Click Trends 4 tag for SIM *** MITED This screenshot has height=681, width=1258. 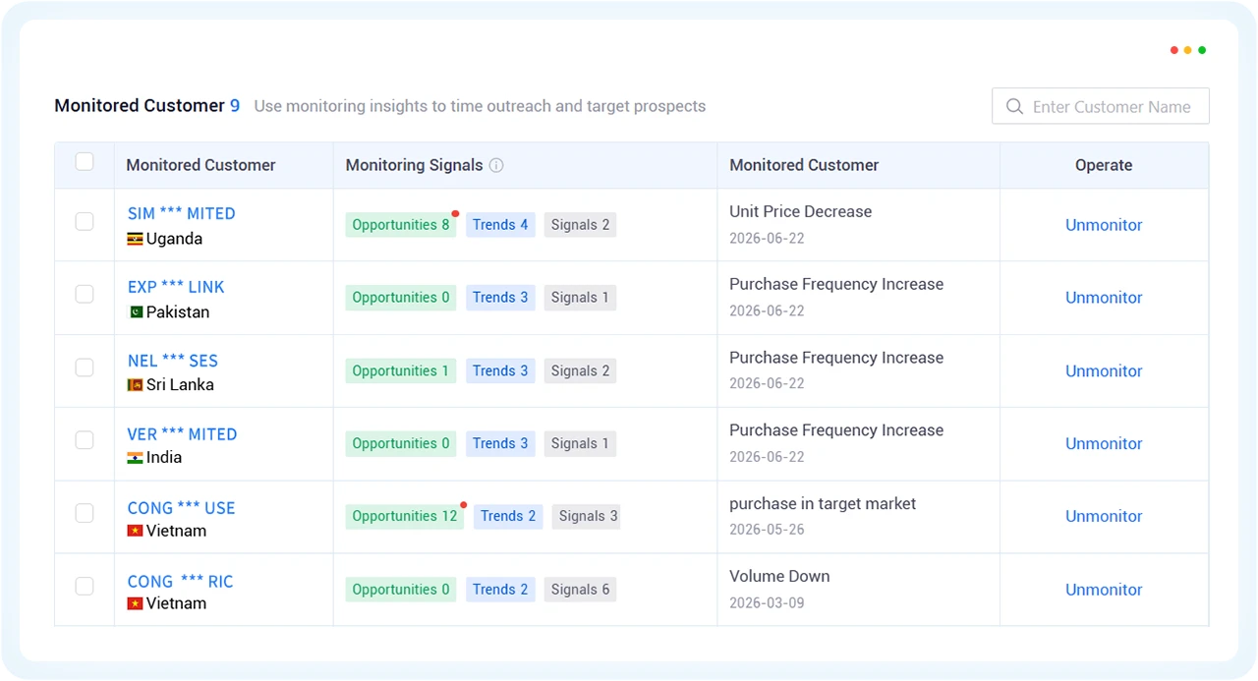point(500,225)
